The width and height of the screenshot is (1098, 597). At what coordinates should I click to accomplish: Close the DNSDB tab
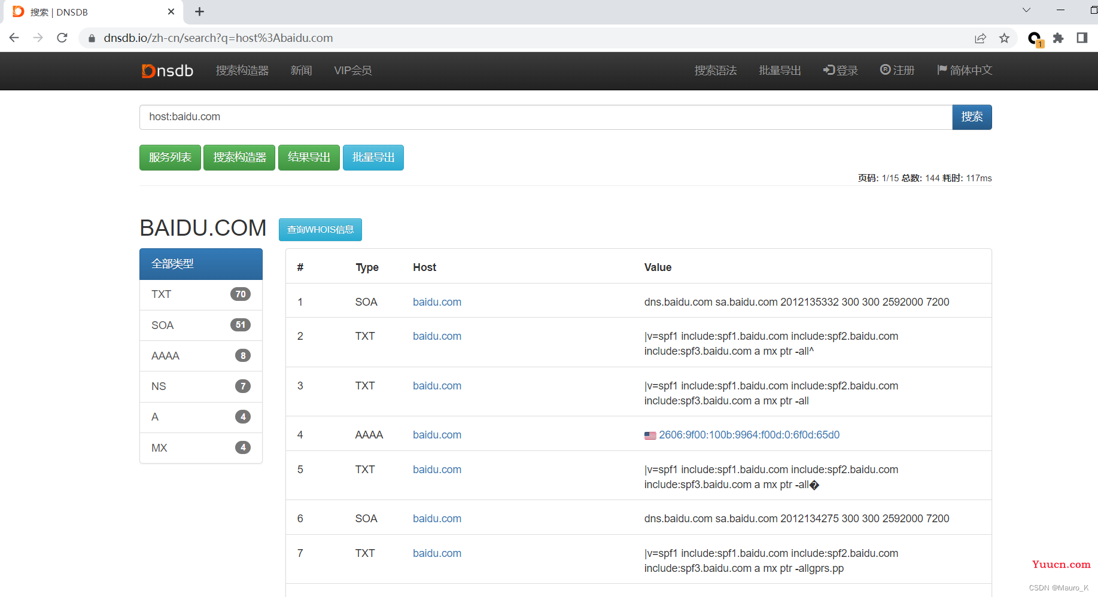(x=171, y=11)
